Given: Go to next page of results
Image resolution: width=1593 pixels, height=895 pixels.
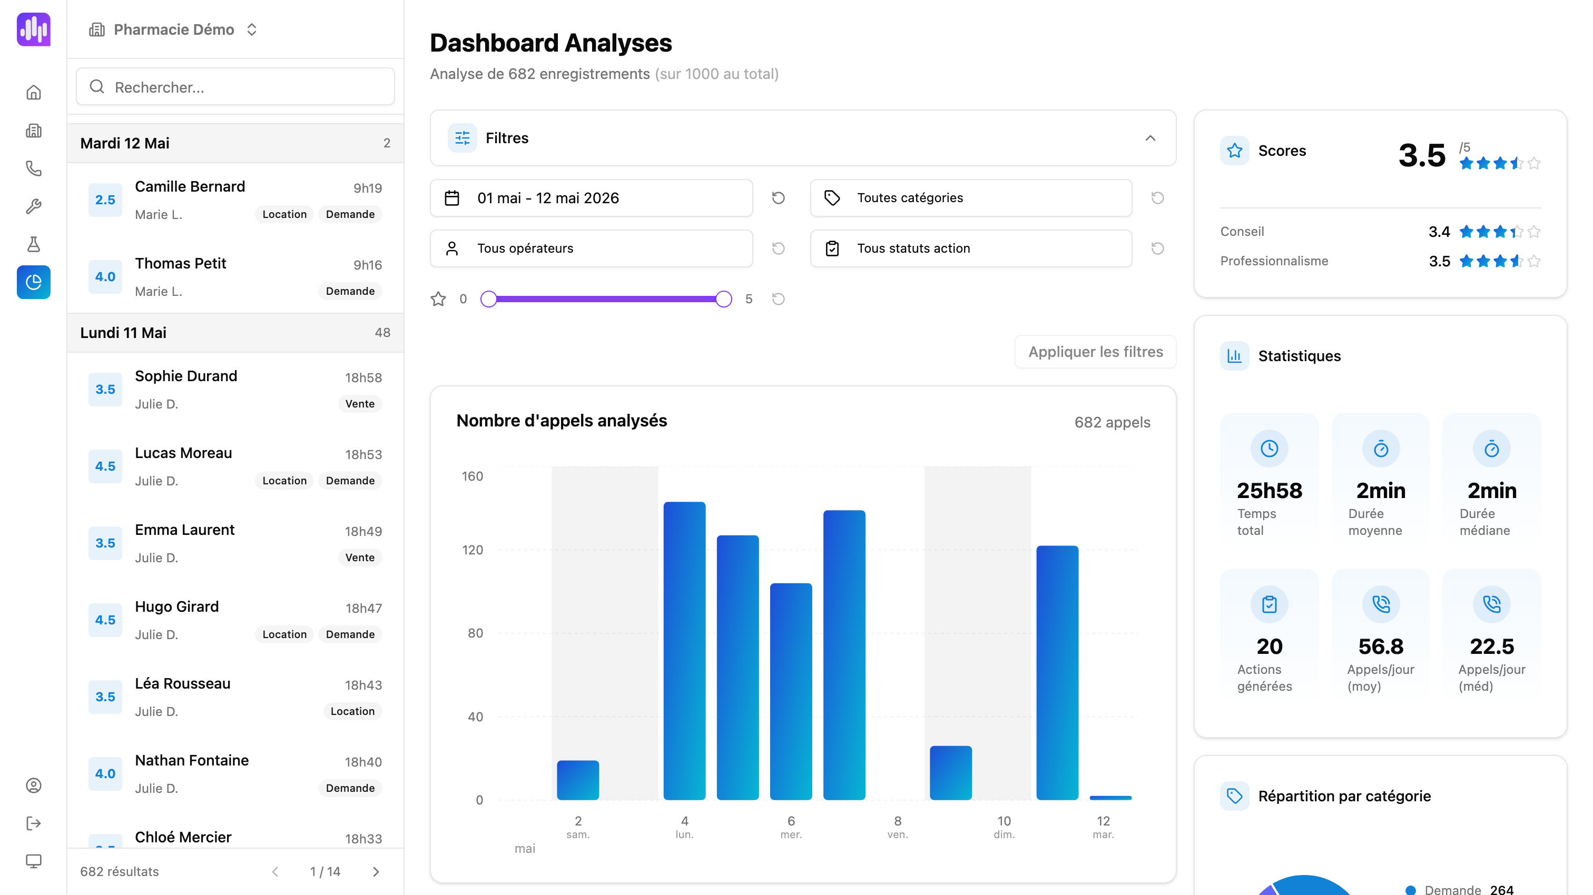Looking at the screenshot, I should click(x=376, y=871).
